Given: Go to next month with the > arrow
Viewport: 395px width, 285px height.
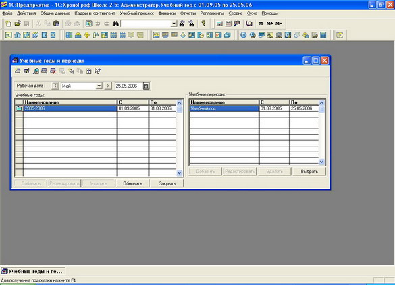Looking at the screenshot, I should tap(108, 86).
